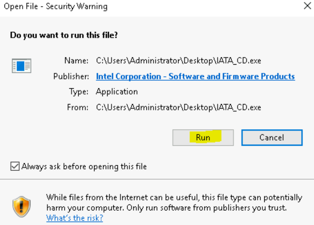Click the "Do you want to run this file?" heading
Image resolution: width=314 pixels, height=225 pixels.
click(64, 36)
